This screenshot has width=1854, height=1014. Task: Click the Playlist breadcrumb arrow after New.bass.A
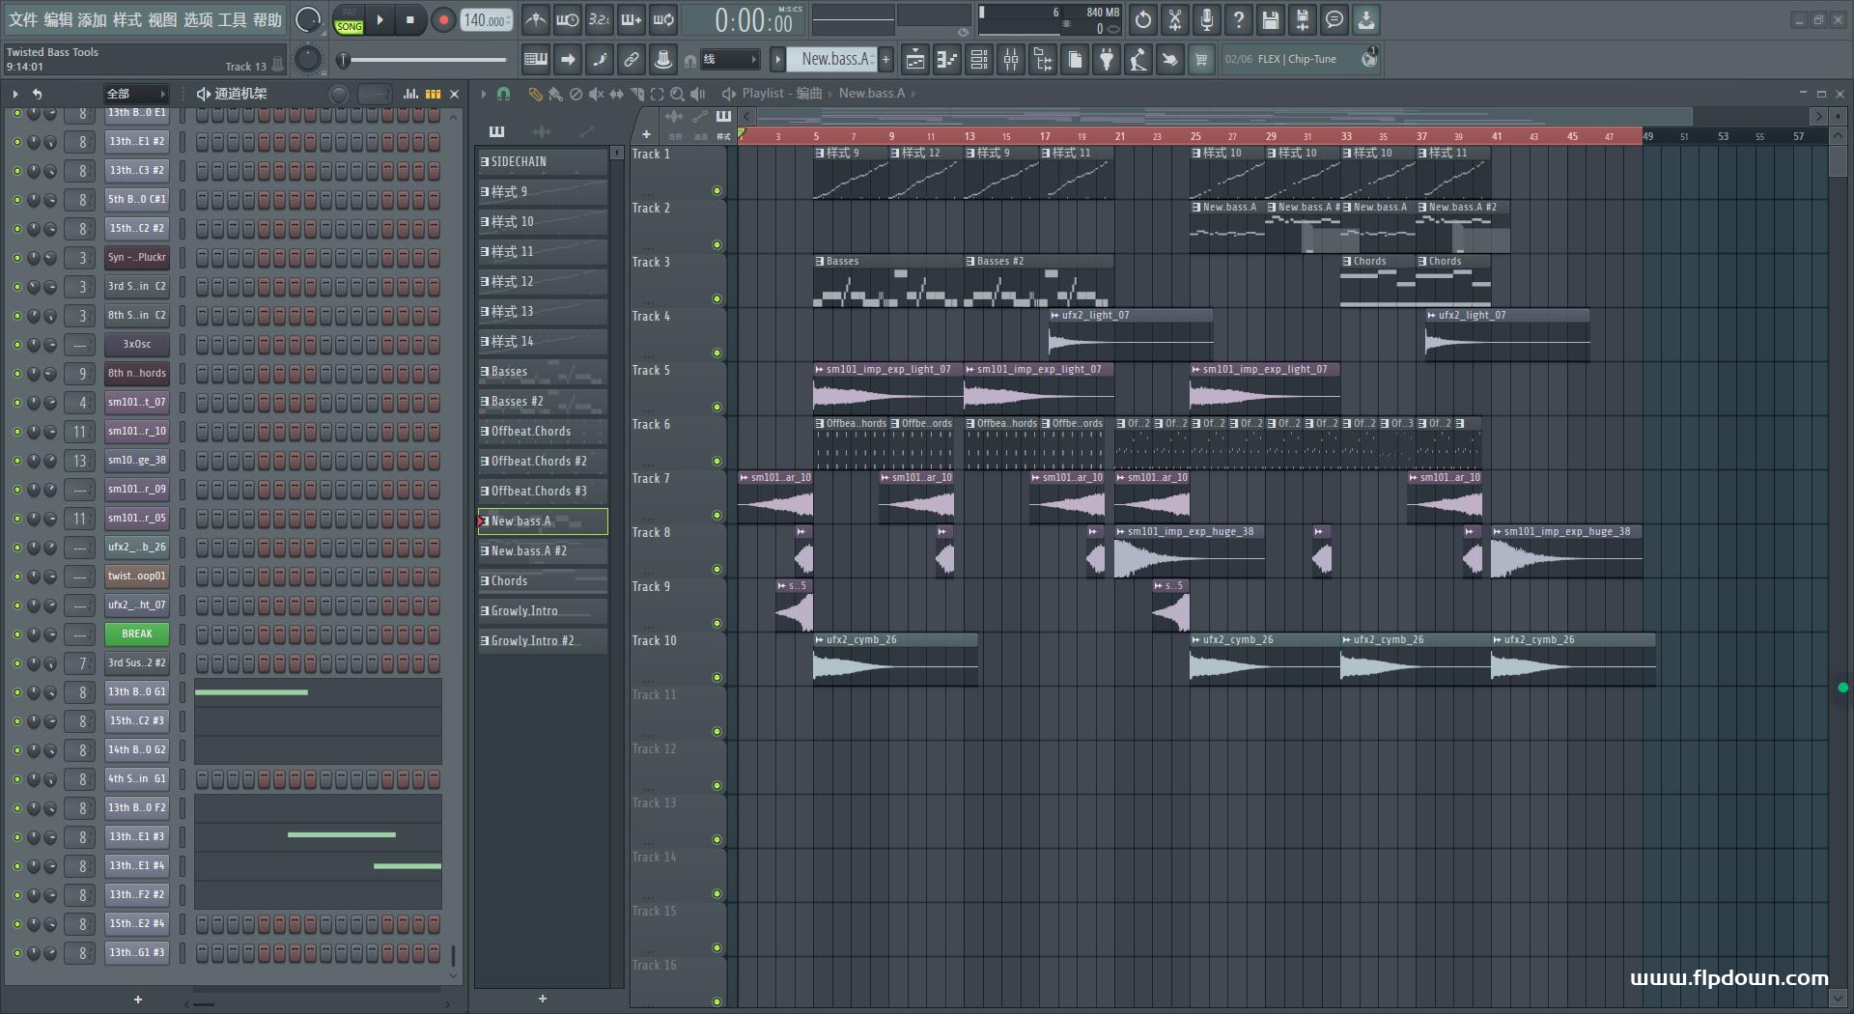coord(913,94)
